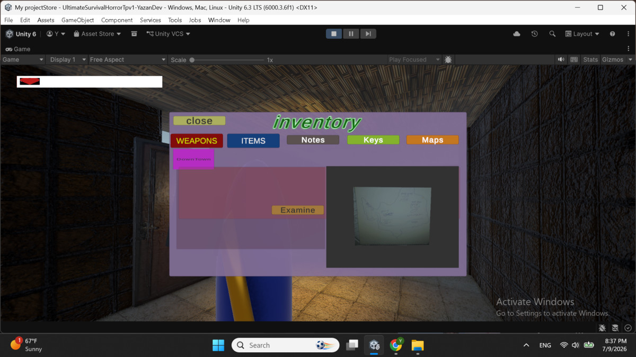Open the Window menu

coord(219,20)
